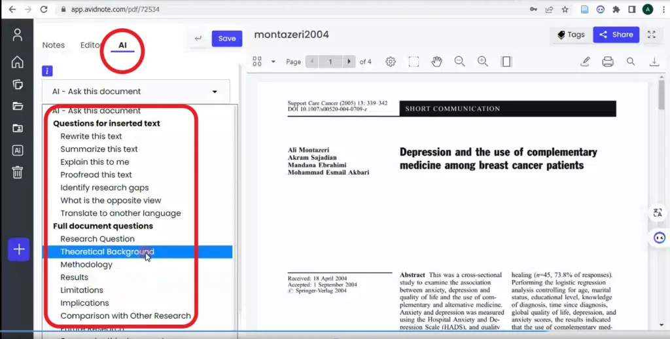The image size is (670, 339).
Task: Choose 'Summarize this text' option
Action: (99, 149)
